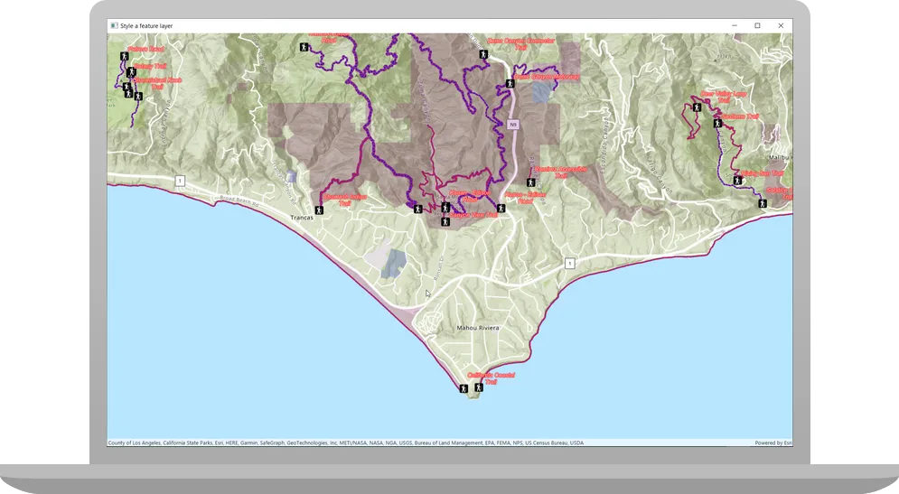The image size is (899, 494).
Task: Click the hiker icon on the coast at far right edge
Action: coord(762,203)
